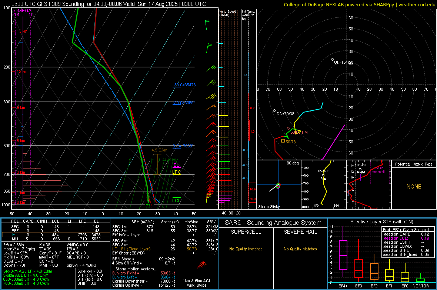
Task: Click the weather.cod.edu credit text
Action: pyautogui.click(x=417, y=4)
